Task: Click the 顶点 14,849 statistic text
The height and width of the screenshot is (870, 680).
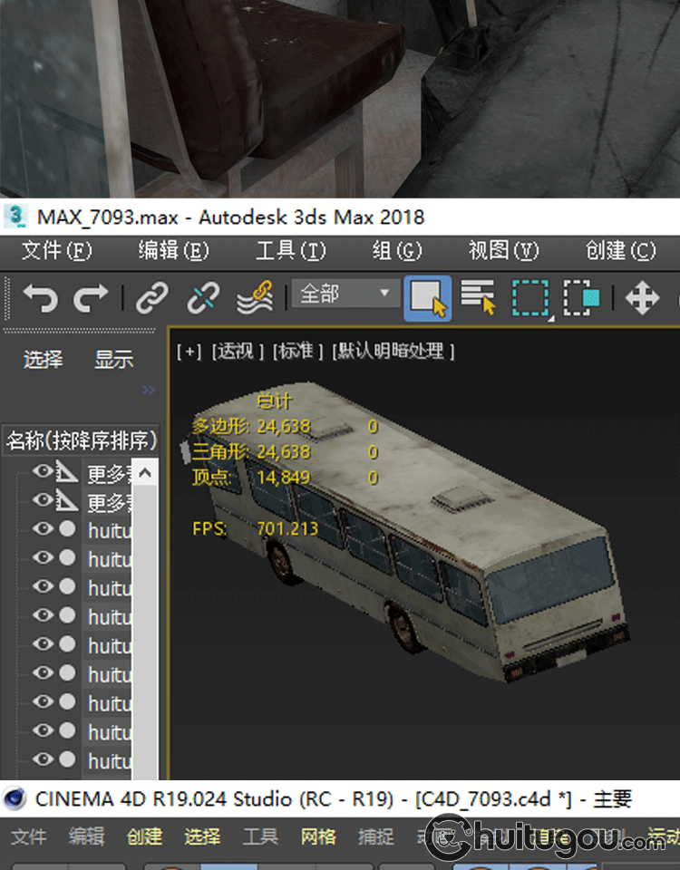Action: click(251, 478)
